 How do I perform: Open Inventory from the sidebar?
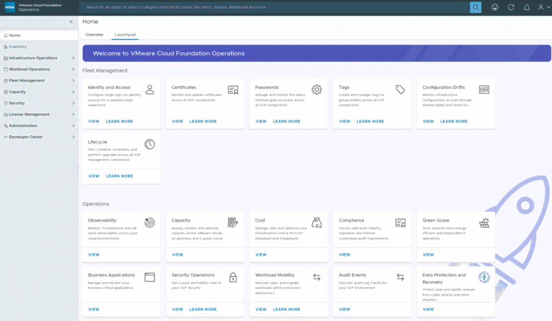click(x=18, y=47)
